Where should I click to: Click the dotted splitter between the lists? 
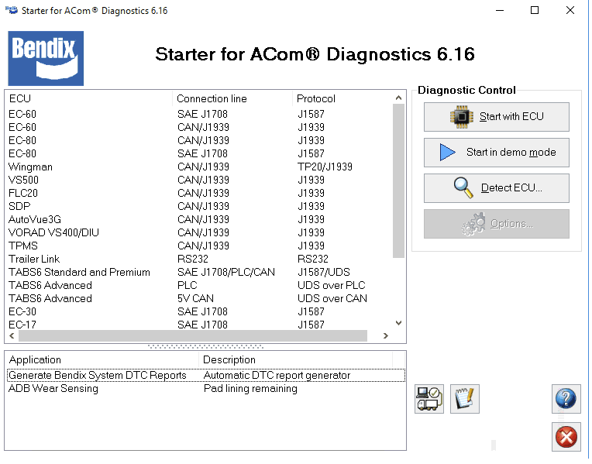[205, 346]
